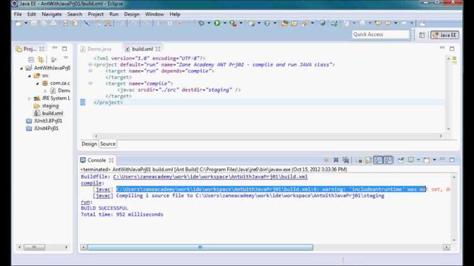Image resolution: width=474 pixels, height=266 pixels.
Task: Collapse the project element fold marker
Action: pos(90,64)
